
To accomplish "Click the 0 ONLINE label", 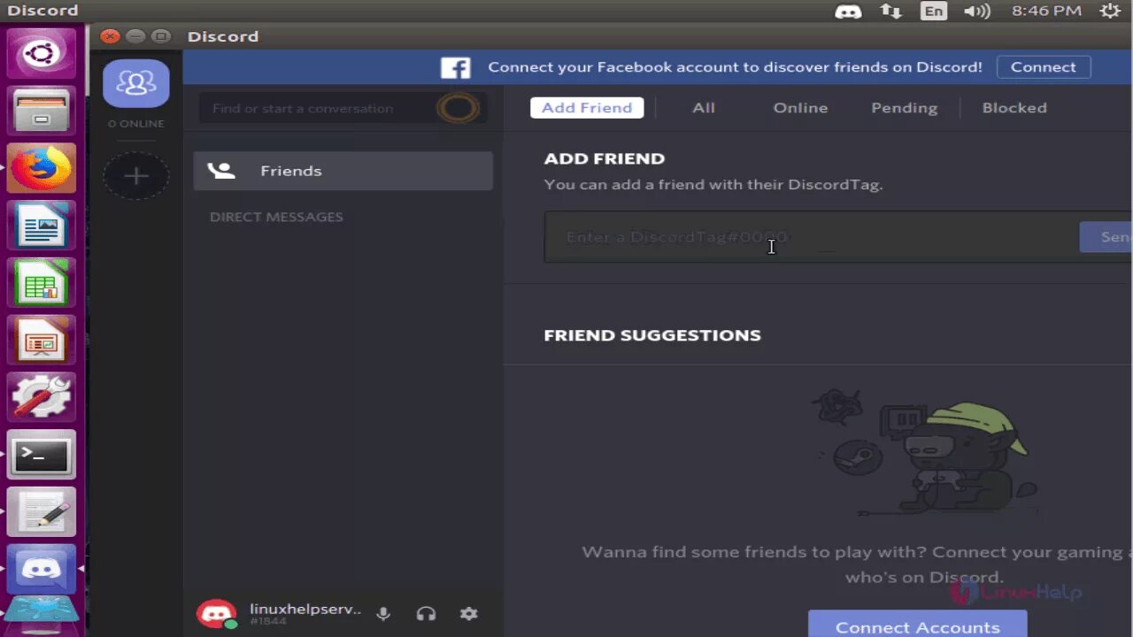I will [x=135, y=124].
